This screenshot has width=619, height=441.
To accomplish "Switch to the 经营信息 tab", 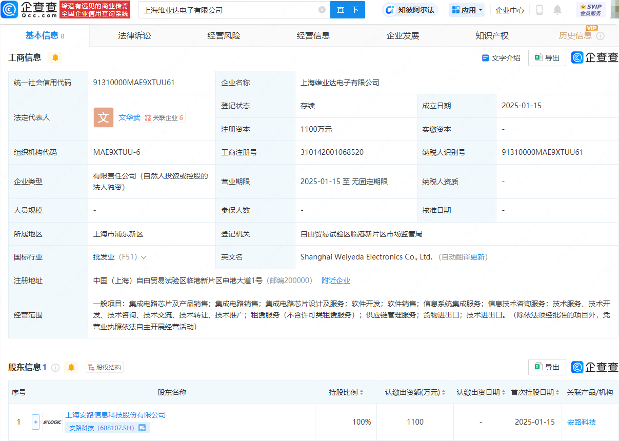I will (313, 35).
